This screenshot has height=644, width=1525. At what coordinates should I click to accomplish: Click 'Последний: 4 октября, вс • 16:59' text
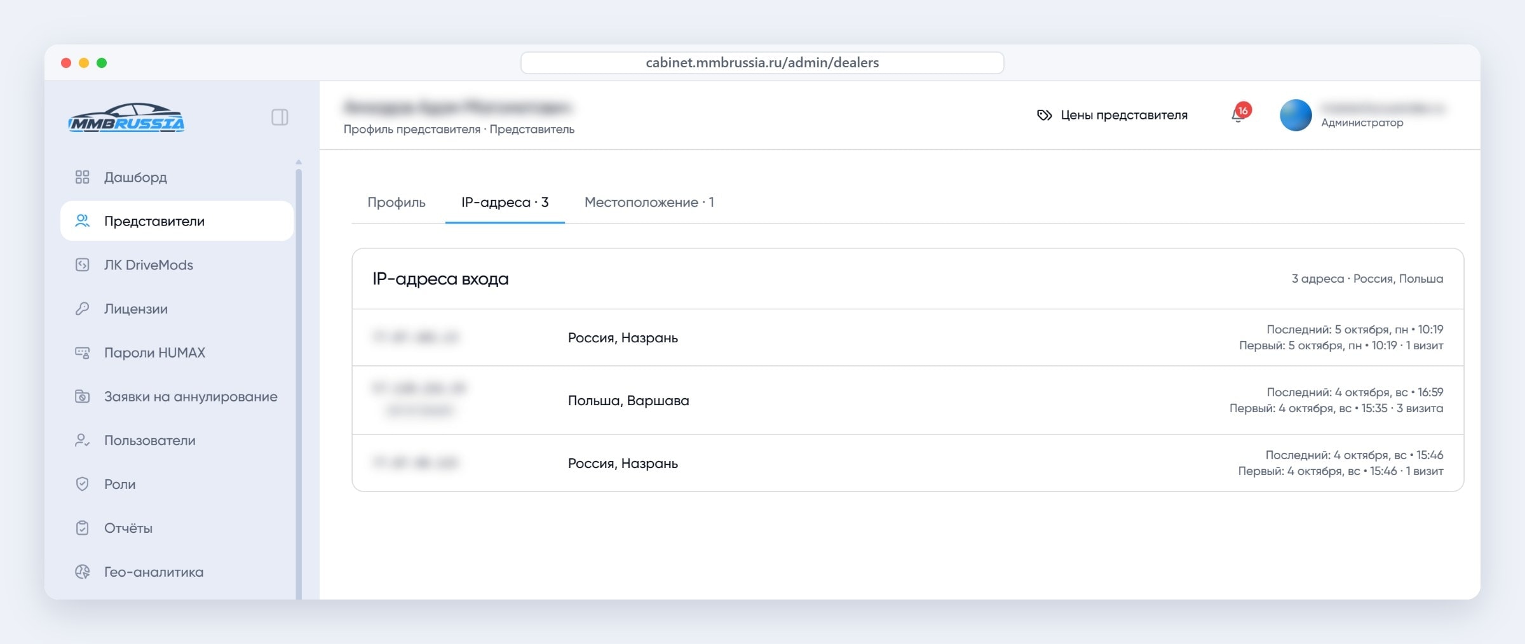point(1355,392)
